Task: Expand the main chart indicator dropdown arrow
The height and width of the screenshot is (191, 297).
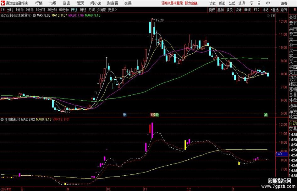Action: [x=34, y=15]
